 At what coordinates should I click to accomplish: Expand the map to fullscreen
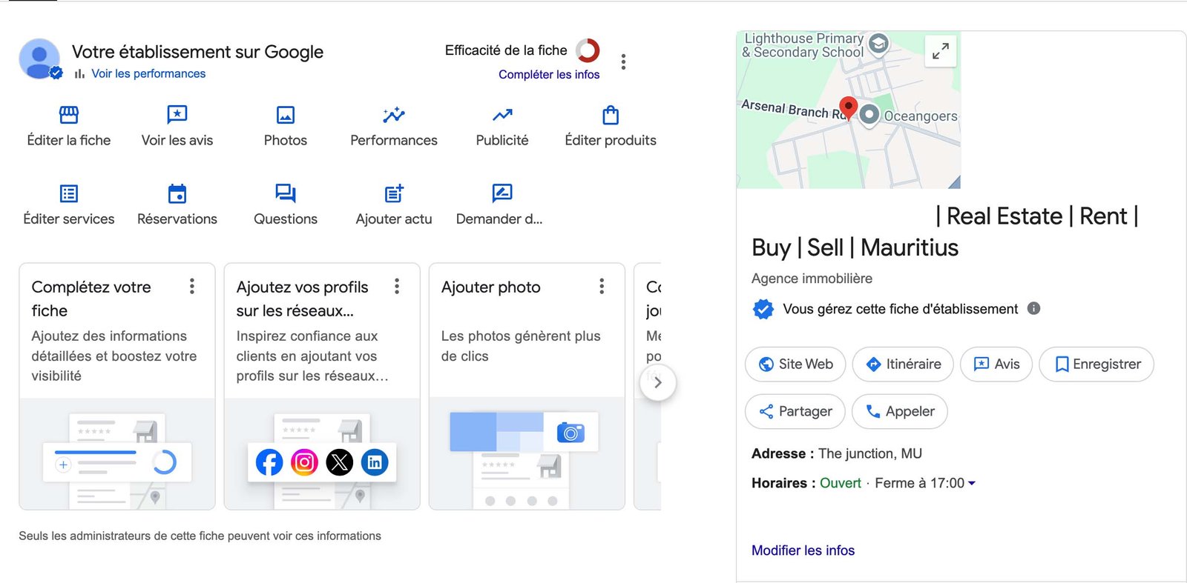(x=940, y=51)
